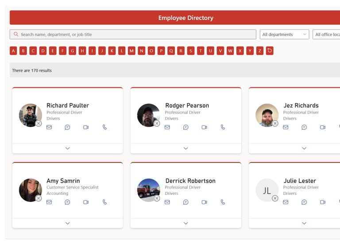340x245 pixels.
Task: Filter employees by letter G
Action: coord(73,51)
